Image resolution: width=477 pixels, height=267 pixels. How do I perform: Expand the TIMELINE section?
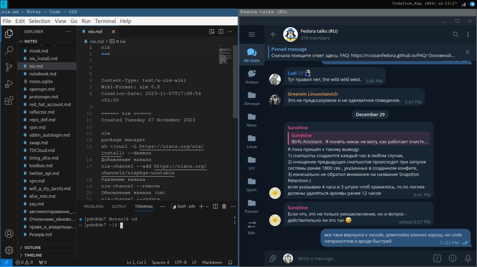[47, 255]
